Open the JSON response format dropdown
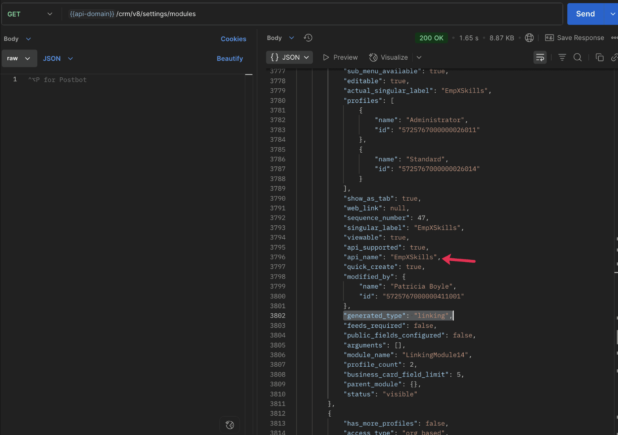Image resolution: width=618 pixels, height=435 pixels. [289, 58]
